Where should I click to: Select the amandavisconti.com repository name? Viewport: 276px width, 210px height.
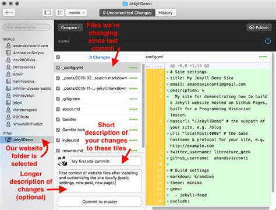tap(30, 45)
